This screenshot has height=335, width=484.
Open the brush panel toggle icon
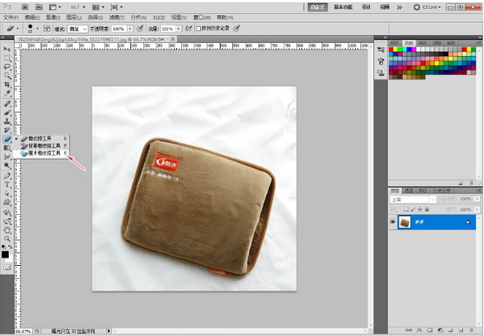tap(47, 28)
